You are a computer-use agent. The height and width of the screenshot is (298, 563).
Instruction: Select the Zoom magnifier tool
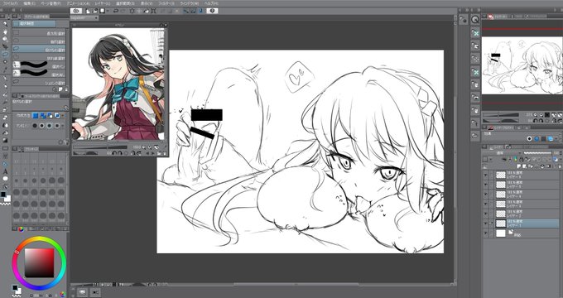click(5, 24)
